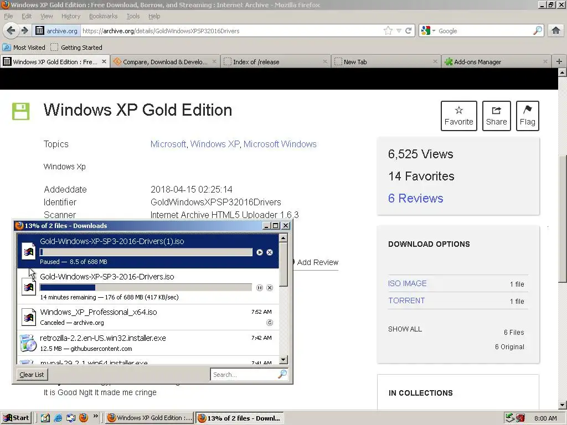Click progress bar of paused Drivers(1).iso

click(146, 252)
